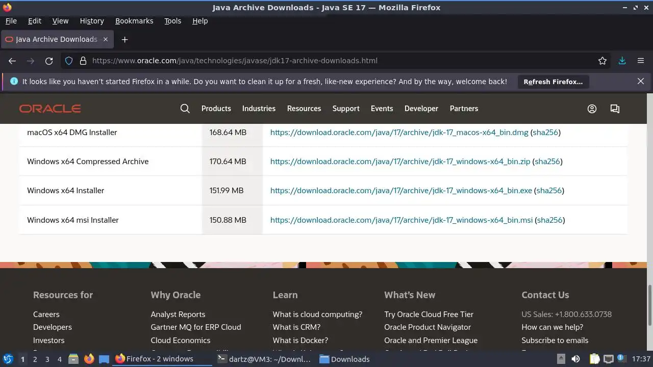Open the Oracle account profile icon
653x367 pixels.
[592, 109]
